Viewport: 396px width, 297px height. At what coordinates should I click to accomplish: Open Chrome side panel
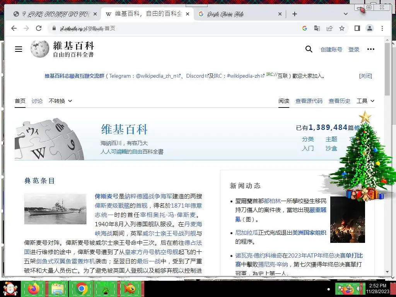pyautogui.click(x=357, y=28)
